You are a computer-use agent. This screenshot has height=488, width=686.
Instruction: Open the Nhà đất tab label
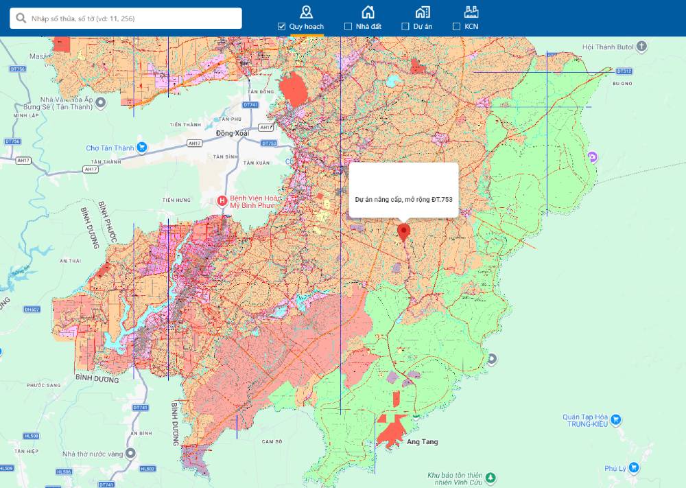click(368, 26)
